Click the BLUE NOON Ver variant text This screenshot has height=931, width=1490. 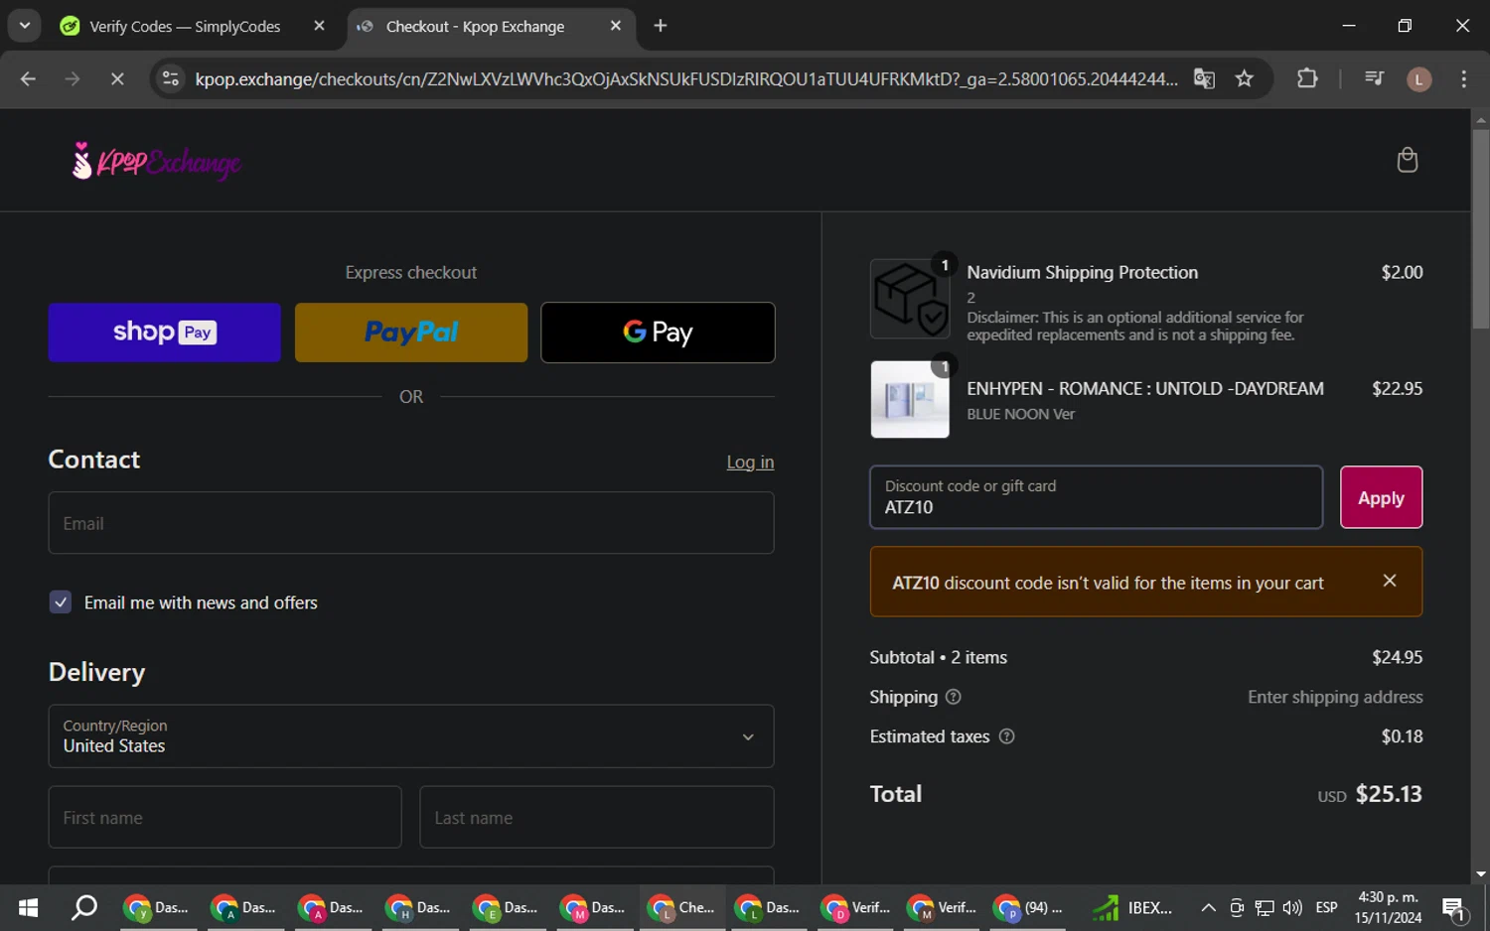(1021, 414)
